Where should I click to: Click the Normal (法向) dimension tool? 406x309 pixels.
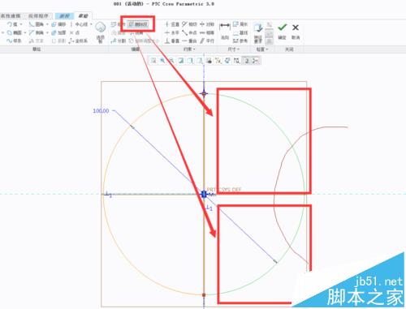coord(225,31)
